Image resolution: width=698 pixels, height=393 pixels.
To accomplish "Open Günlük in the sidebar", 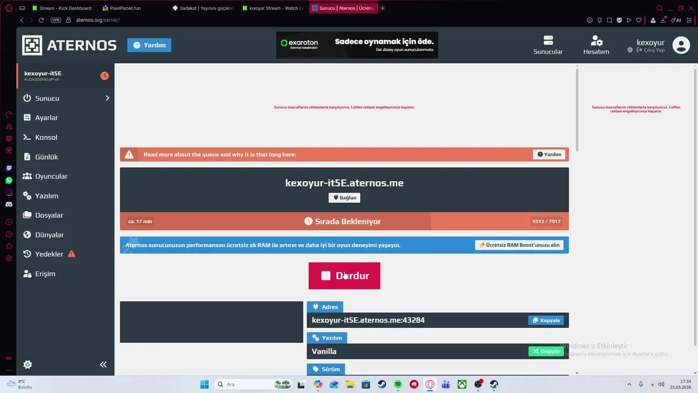I will 46,157.
